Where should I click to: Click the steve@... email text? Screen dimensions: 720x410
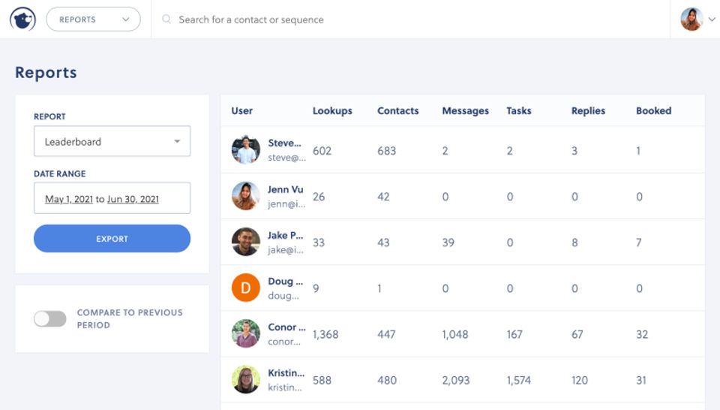pos(287,158)
